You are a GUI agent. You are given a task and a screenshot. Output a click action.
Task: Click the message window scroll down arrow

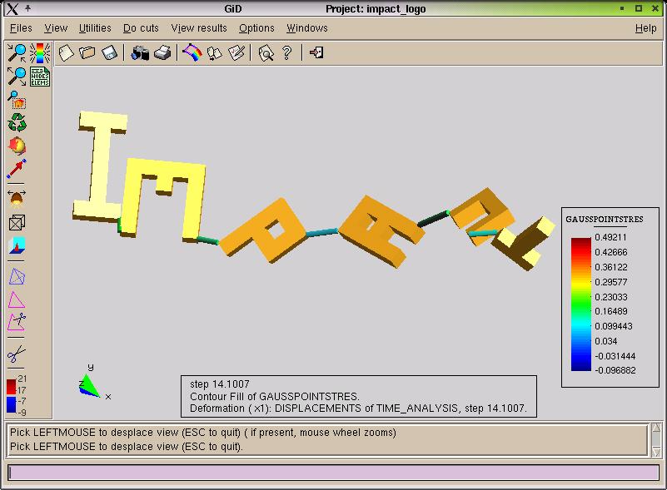(x=656, y=452)
